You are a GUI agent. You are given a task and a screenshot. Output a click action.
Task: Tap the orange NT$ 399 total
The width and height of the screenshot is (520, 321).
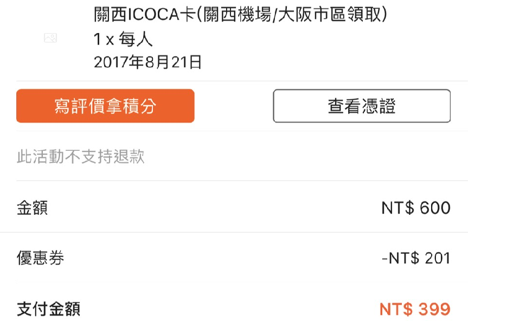pos(415,309)
